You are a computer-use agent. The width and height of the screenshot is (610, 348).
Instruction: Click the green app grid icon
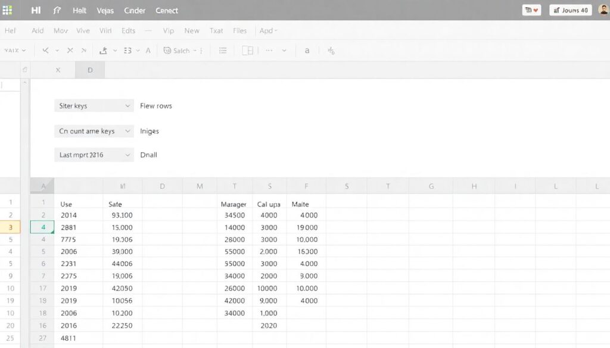click(7, 10)
